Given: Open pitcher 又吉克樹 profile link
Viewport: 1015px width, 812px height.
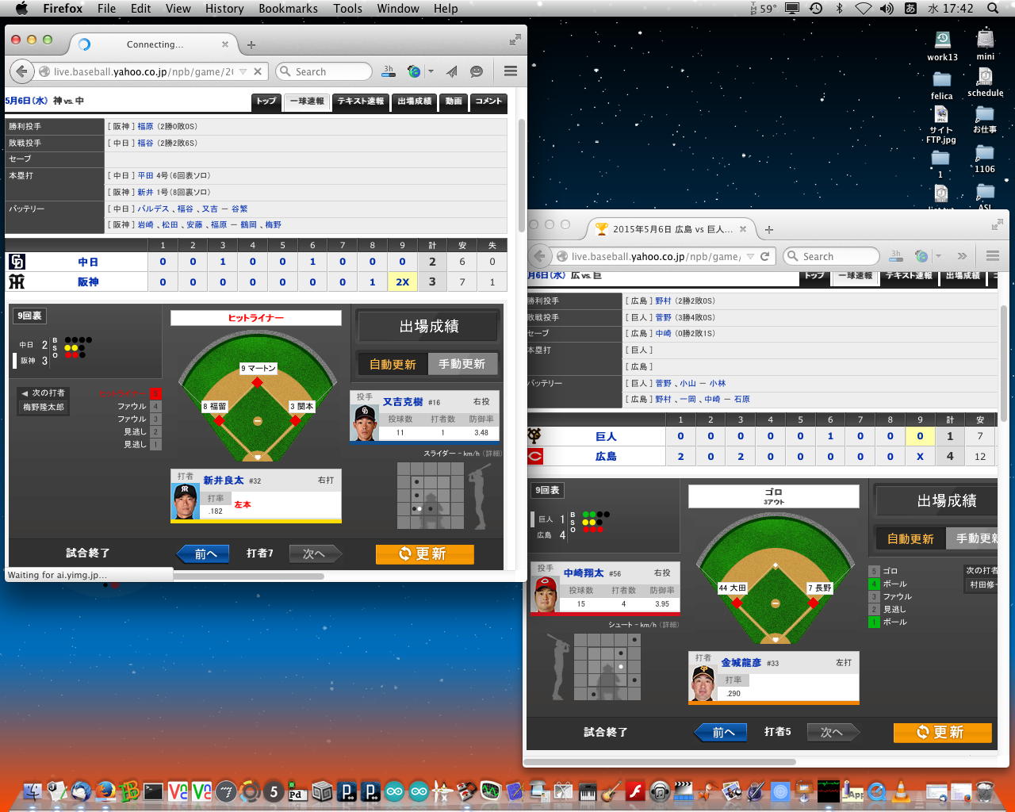Looking at the screenshot, I should (403, 402).
